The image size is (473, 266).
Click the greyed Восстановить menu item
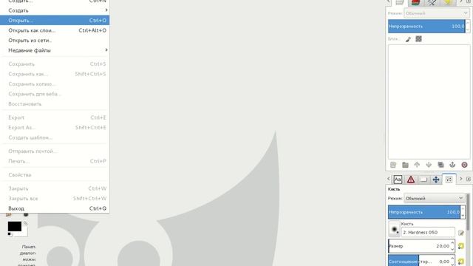[x=55, y=103]
